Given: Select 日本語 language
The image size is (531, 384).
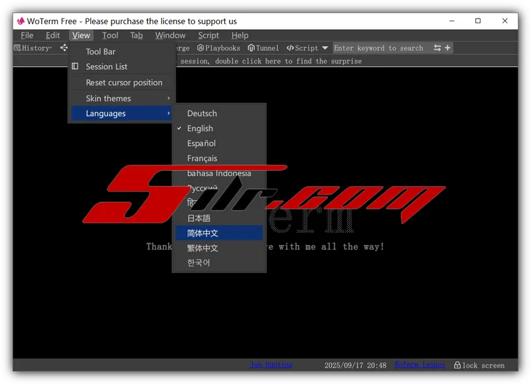Looking at the screenshot, I should [219, 218].
